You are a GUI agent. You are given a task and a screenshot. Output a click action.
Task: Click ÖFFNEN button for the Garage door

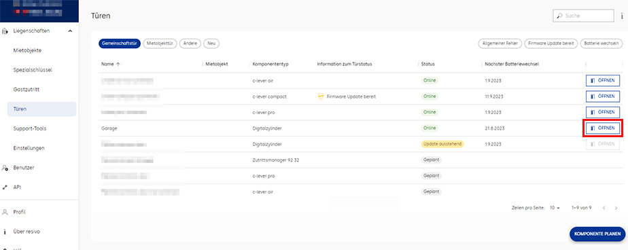coord(603,128)
